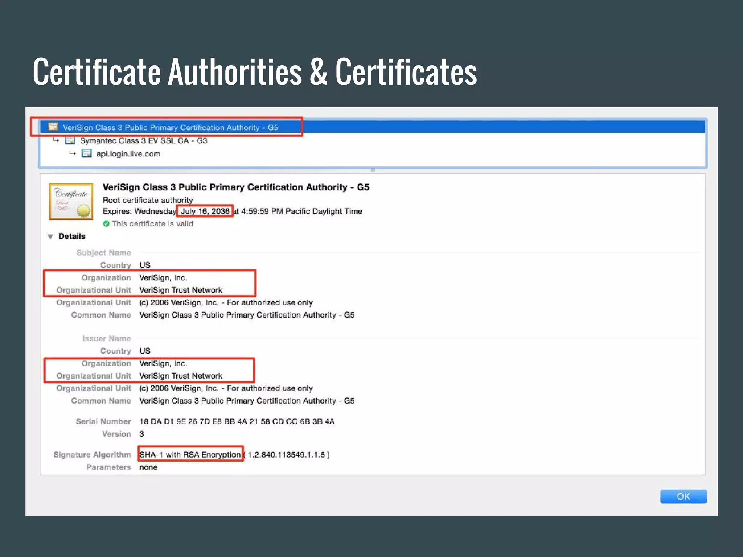Click the Subject Name section header

(x=104, y=252)
